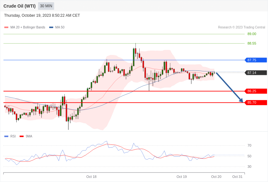
Task: Switch to the Oct 19 axis label
Action: point(181,177)
